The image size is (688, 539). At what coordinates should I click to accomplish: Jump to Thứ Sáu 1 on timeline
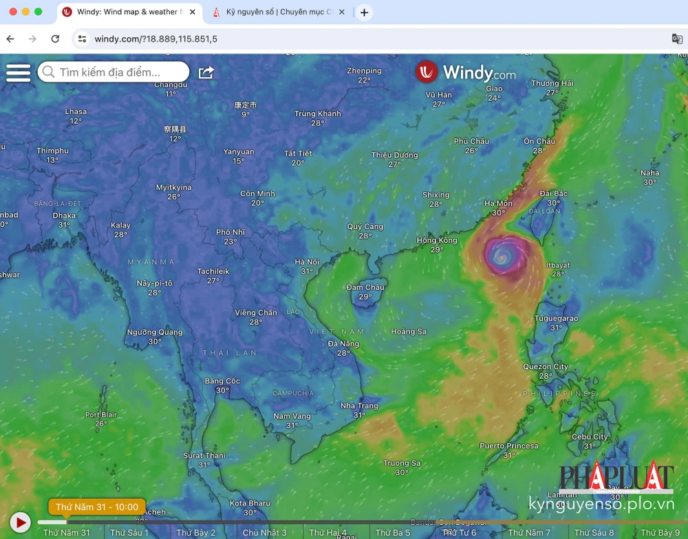point(129,532)
